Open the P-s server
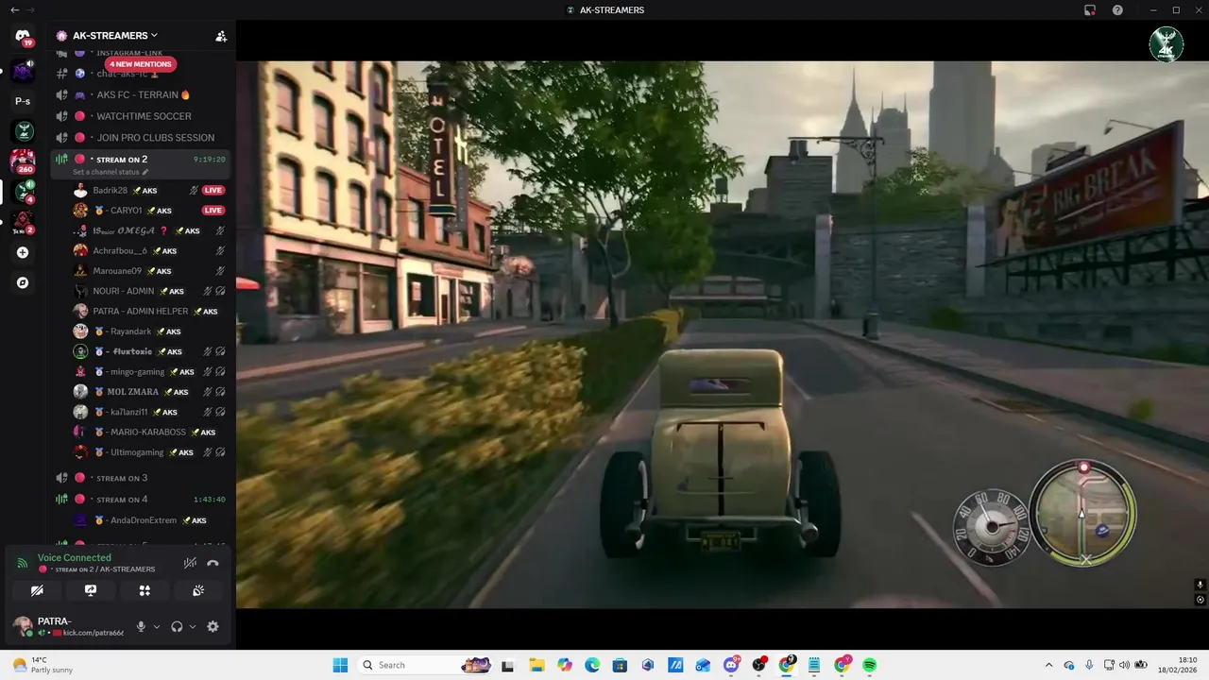The image size is (1209, 680). pyautogui.click(x=23, y=101)
